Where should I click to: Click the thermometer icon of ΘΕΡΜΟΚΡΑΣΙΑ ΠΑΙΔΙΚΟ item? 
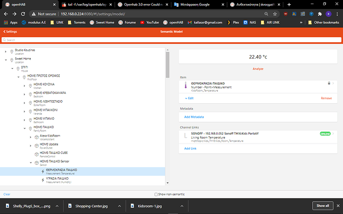coord(186,85)
